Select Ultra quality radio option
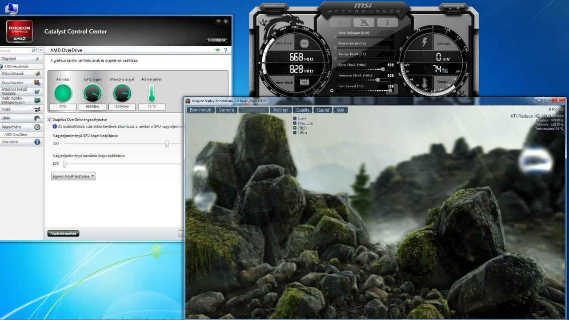 (x=295, y=132)
